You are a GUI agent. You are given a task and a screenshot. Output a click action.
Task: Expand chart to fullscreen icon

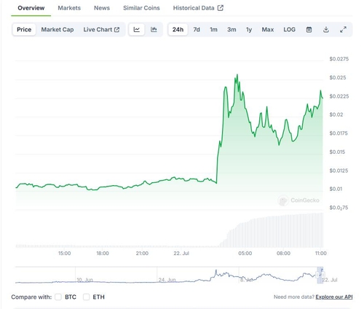pos(343,30)
